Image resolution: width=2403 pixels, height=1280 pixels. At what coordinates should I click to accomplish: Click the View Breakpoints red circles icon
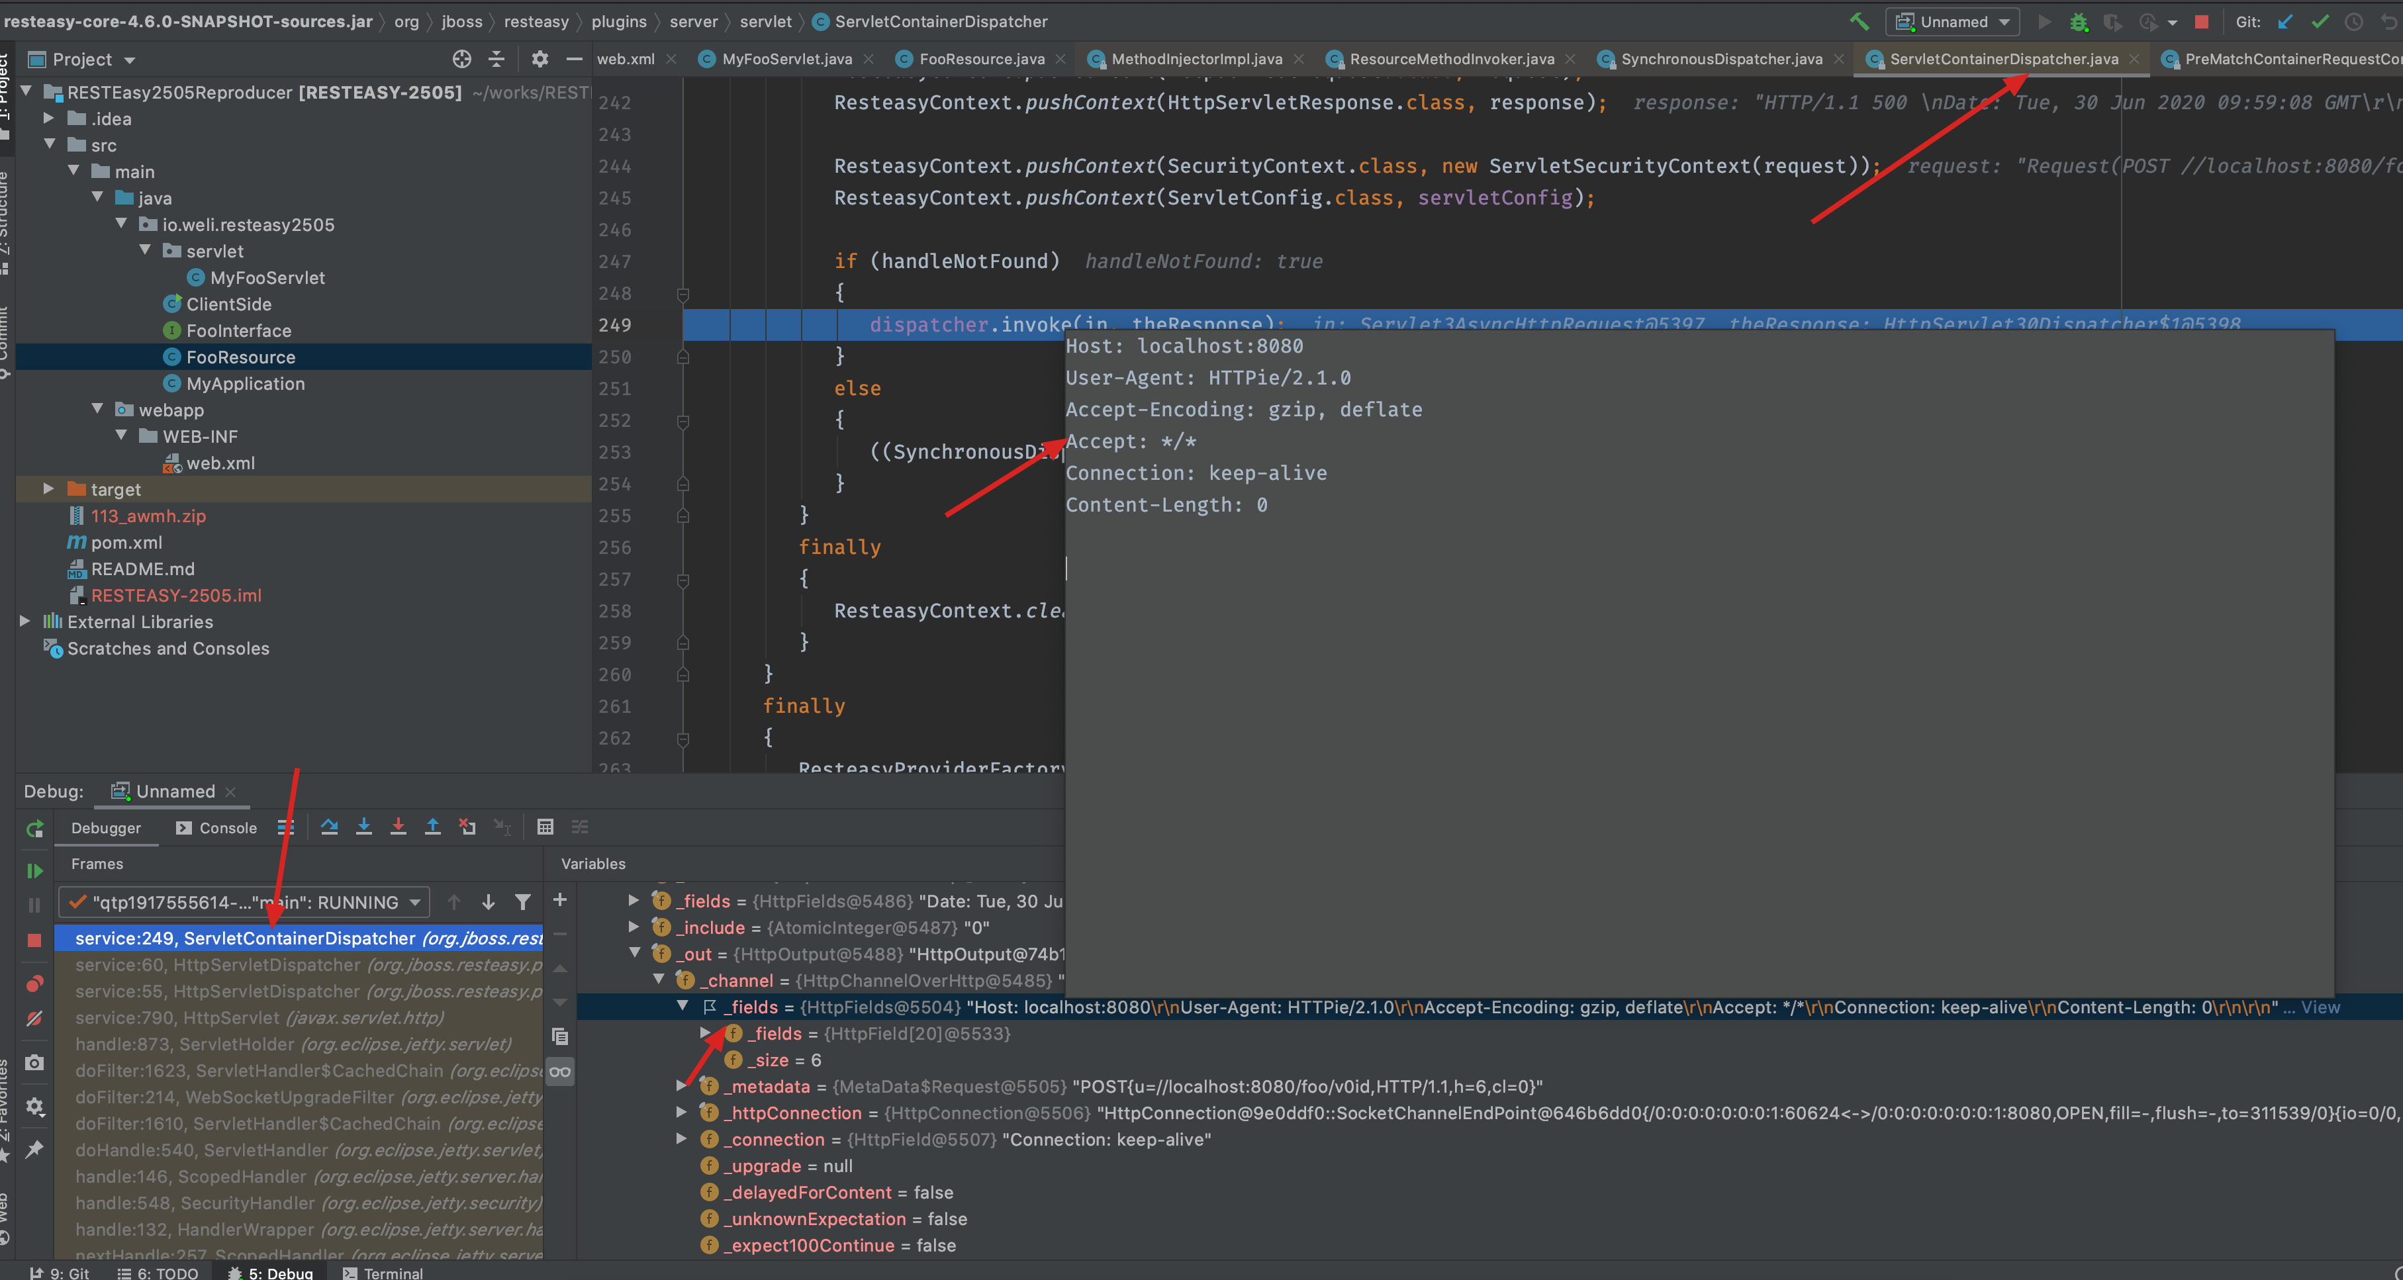34,984
